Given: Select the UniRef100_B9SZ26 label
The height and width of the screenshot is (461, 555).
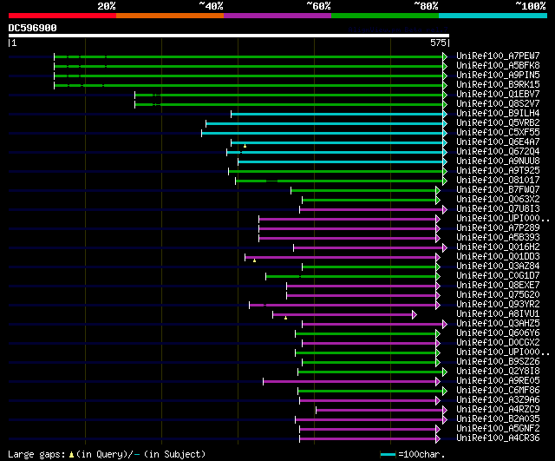Looking at the screenshot, I should (x=498, y=362).
